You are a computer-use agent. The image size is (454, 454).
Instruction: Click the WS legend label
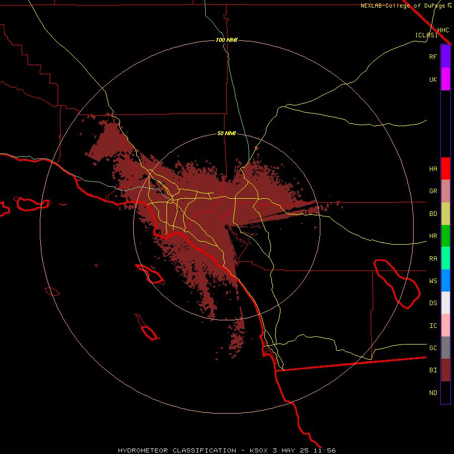[433, 281]
